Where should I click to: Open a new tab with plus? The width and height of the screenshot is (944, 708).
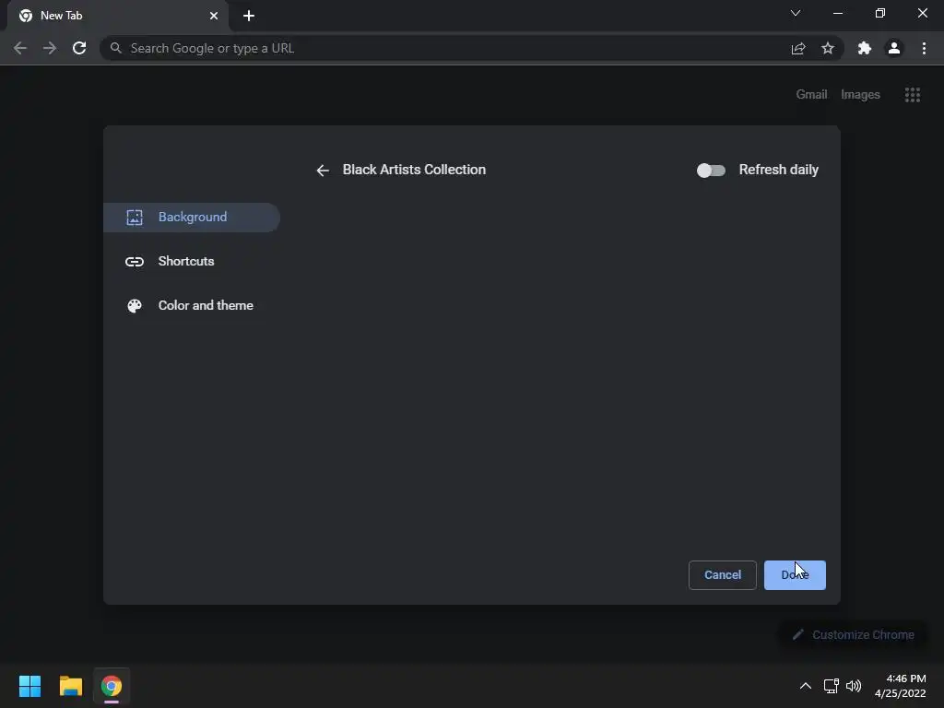[249, 16]
